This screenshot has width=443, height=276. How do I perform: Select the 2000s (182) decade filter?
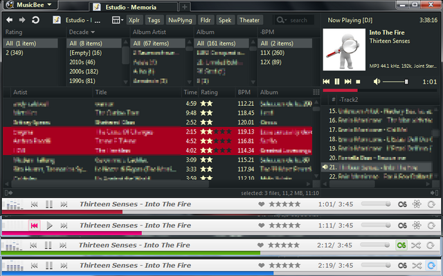pyautogui.click(x=84, y=71)
